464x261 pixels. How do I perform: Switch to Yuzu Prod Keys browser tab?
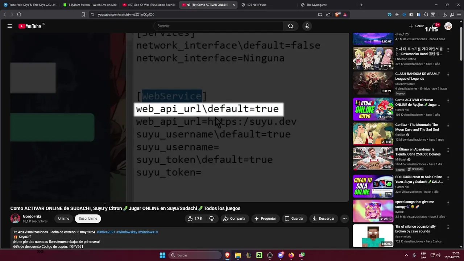(x=30, y=5)
